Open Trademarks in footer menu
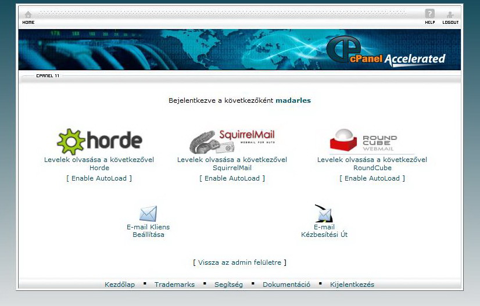The height and width of the screenshot is (306, 480). coord(174,285)
